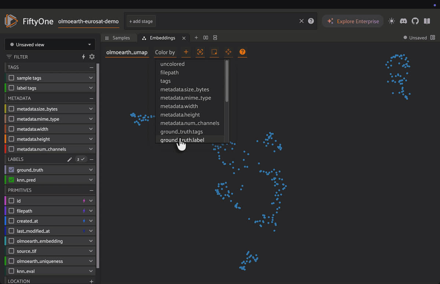Open sidebar settings gear icon
Viewport: 440px width, 284px height.
pyautogui.click(x=92, y=57)
